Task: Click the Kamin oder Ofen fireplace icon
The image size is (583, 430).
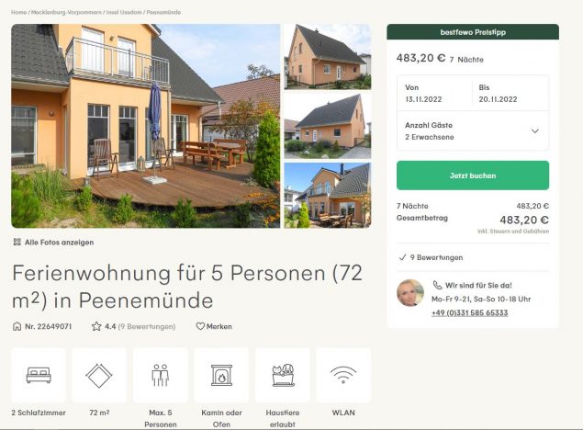Action: click(221, 375)
